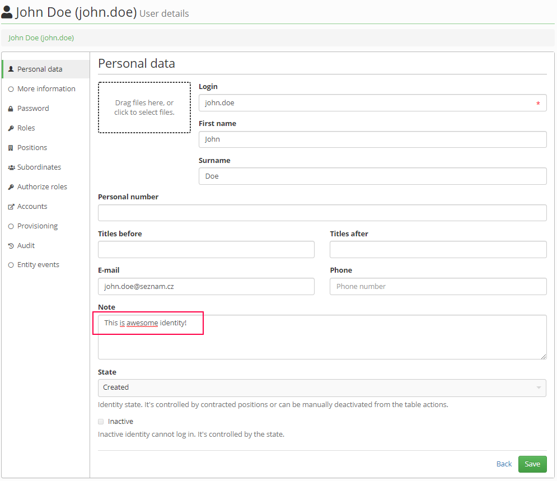The image size is (557, 481).
Task: Click the Password lock icon in sidebar
Action: click(x=11, y=109)
